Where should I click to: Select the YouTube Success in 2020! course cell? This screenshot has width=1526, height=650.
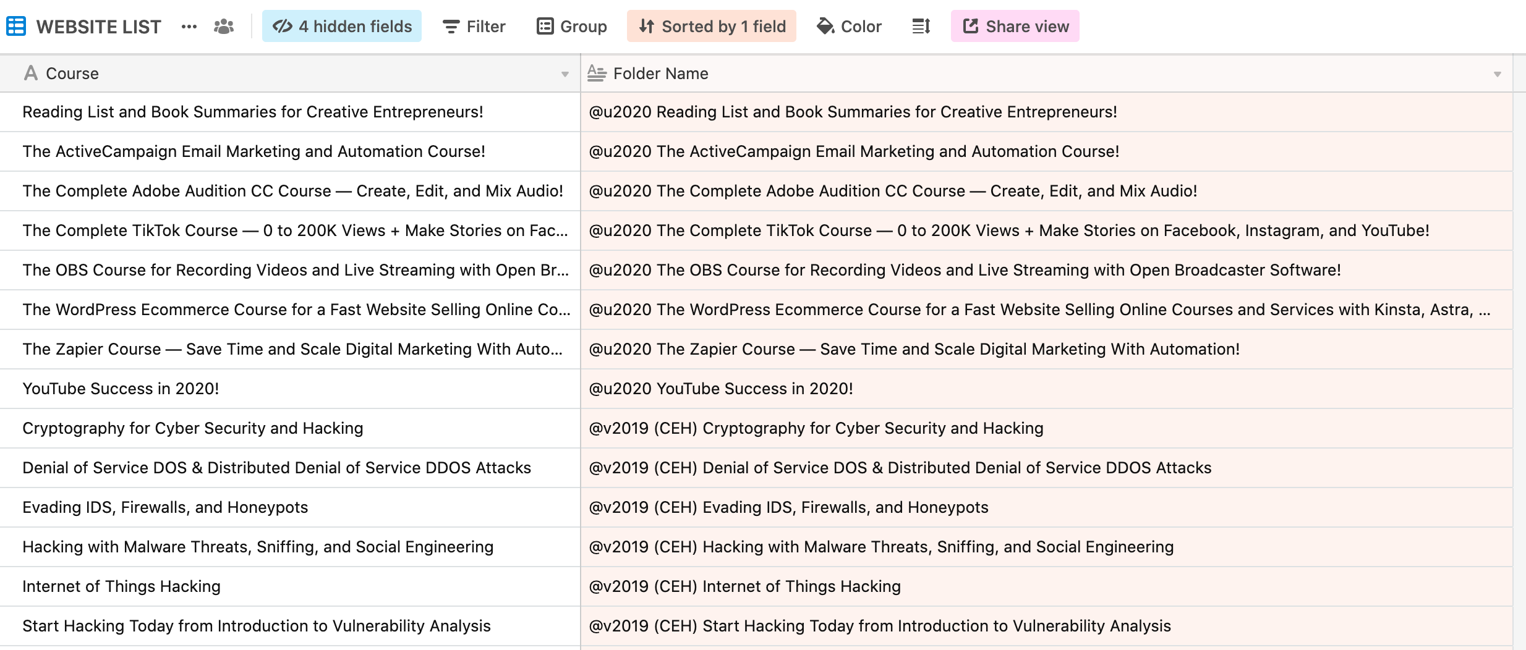tap(121, 389)
